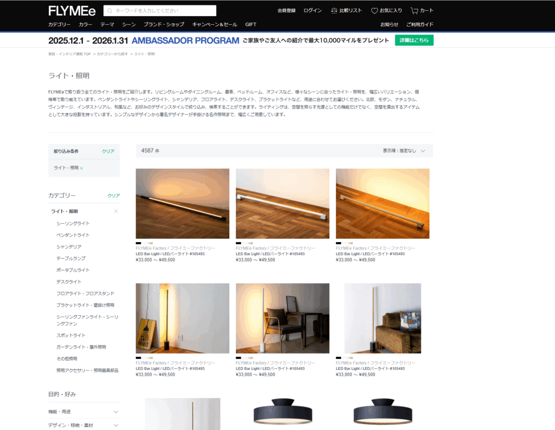Select the ペンダントライト category

click(73, 234)
